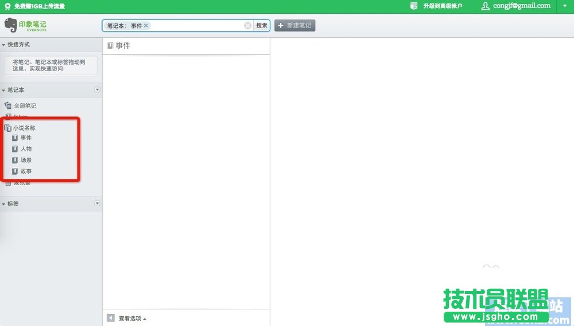This screenshot has height=326, width=574.
Task: Select the 小说名称 notebook stack
Action: [24, 128]
